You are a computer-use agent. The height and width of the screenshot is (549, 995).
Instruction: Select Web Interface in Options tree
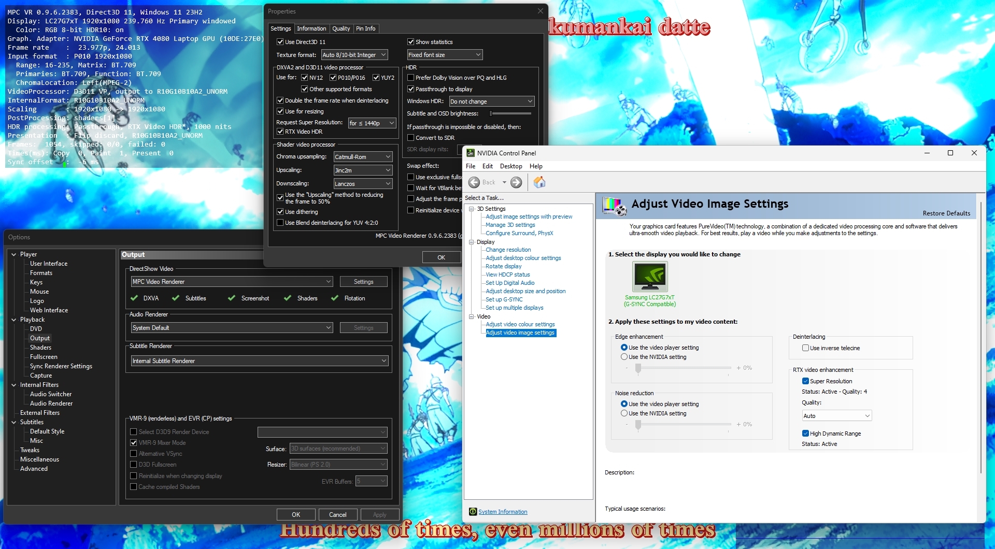pyautogui.click(x=49, y=310)
